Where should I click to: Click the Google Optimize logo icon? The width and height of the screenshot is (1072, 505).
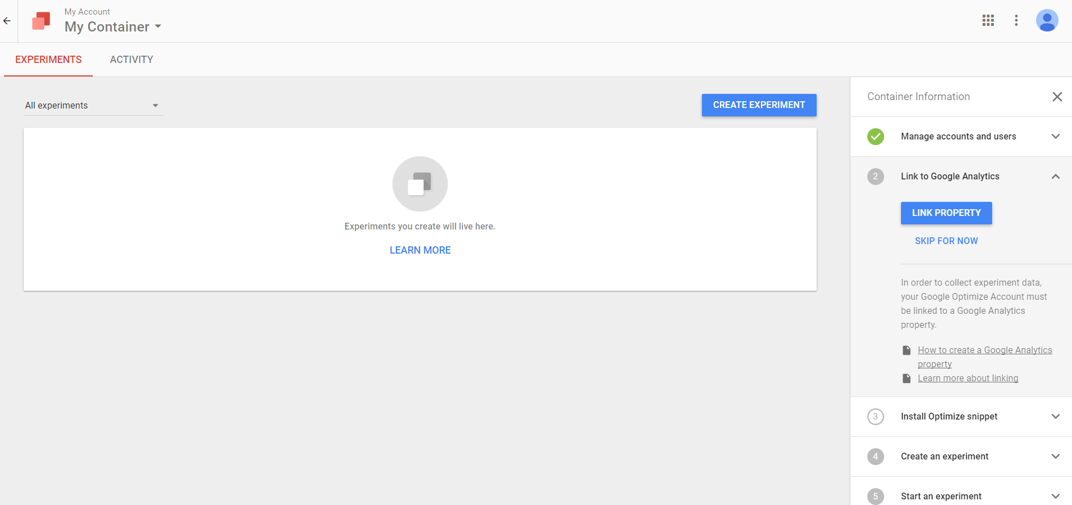[x=41, y=21]
